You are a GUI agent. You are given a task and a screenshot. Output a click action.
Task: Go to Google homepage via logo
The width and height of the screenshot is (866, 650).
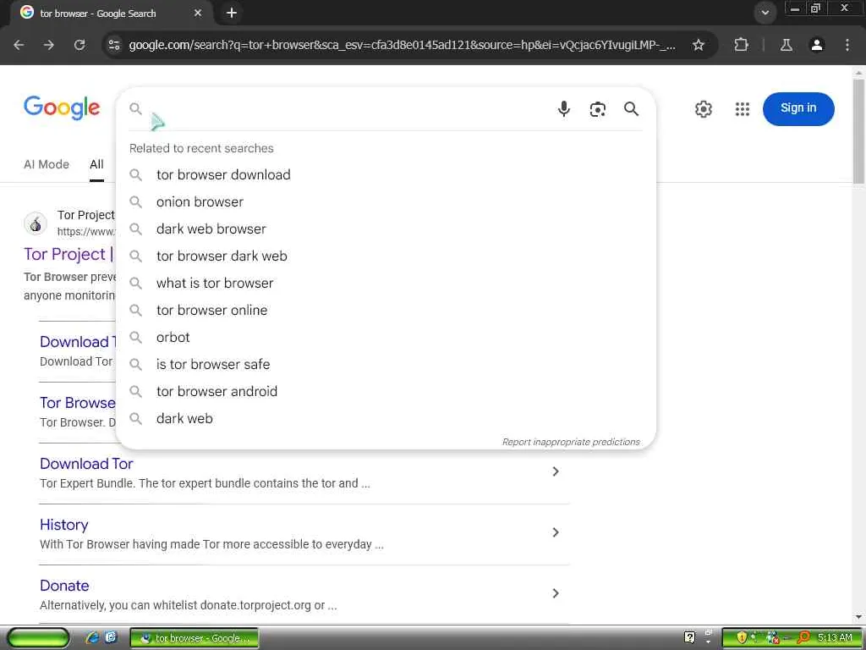[62, 107]
